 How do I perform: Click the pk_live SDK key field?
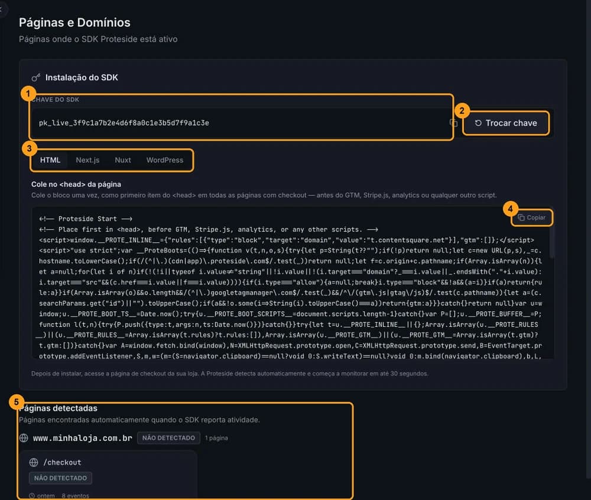click(x=241, y=123)
